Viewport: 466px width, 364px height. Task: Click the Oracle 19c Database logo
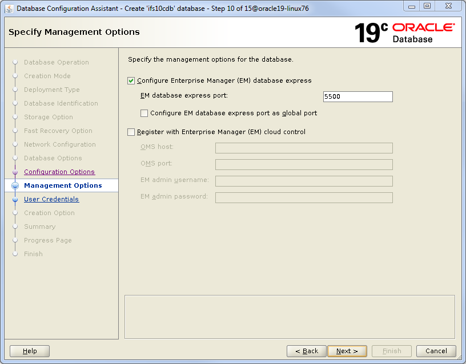tap(404, 33)
